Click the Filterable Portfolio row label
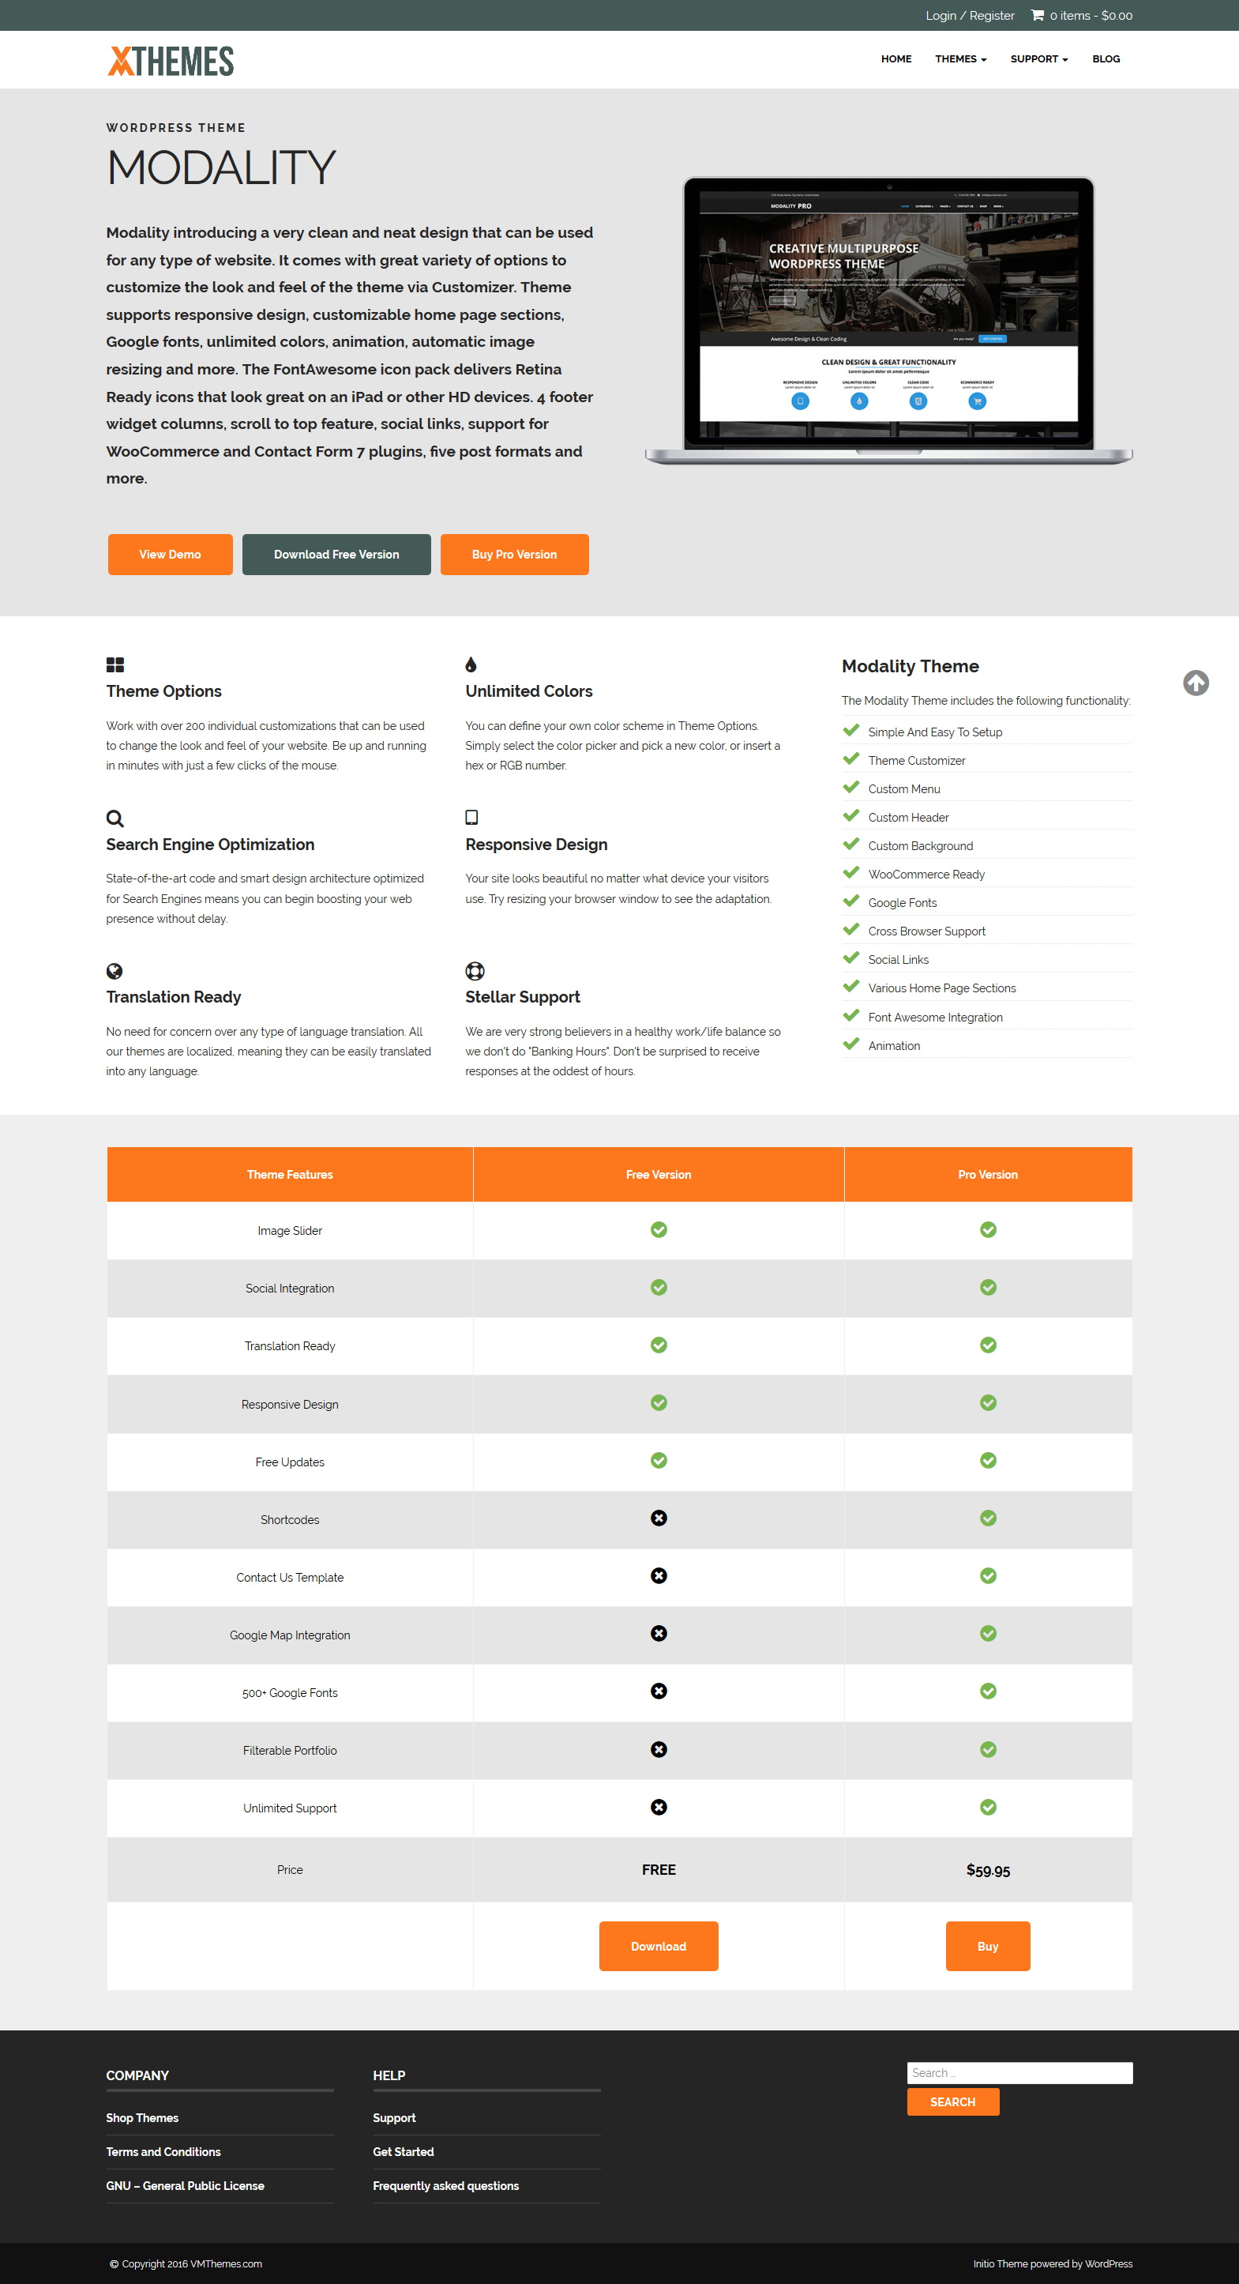 pyautogui.click(x=290, y=1750)
